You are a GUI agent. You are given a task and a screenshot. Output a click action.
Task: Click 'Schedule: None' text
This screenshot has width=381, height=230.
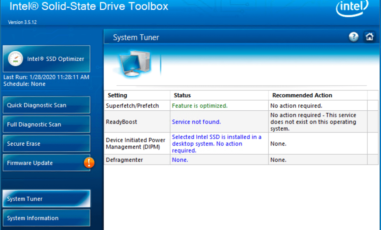coord(24,84)
